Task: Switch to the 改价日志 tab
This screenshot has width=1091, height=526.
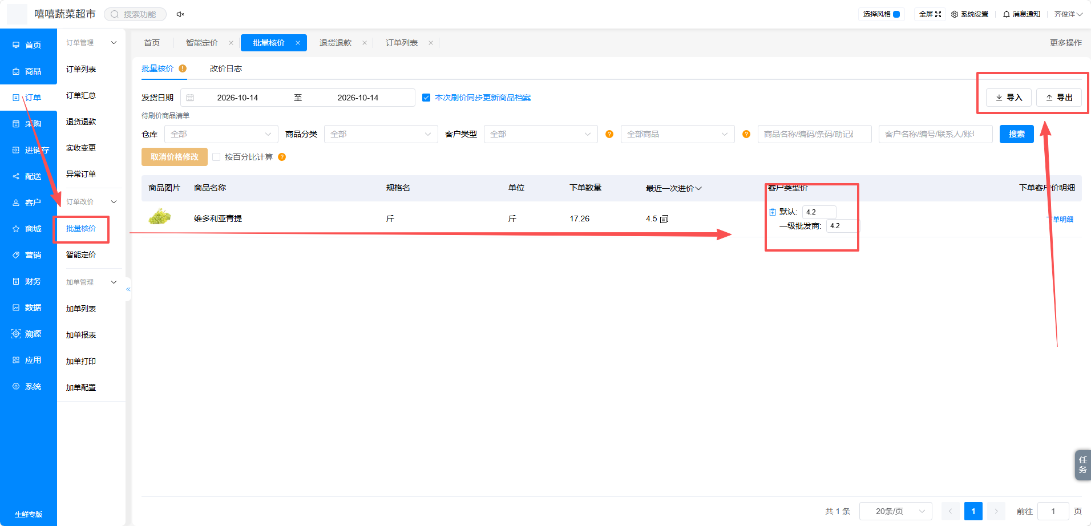Action: (226, 68)
